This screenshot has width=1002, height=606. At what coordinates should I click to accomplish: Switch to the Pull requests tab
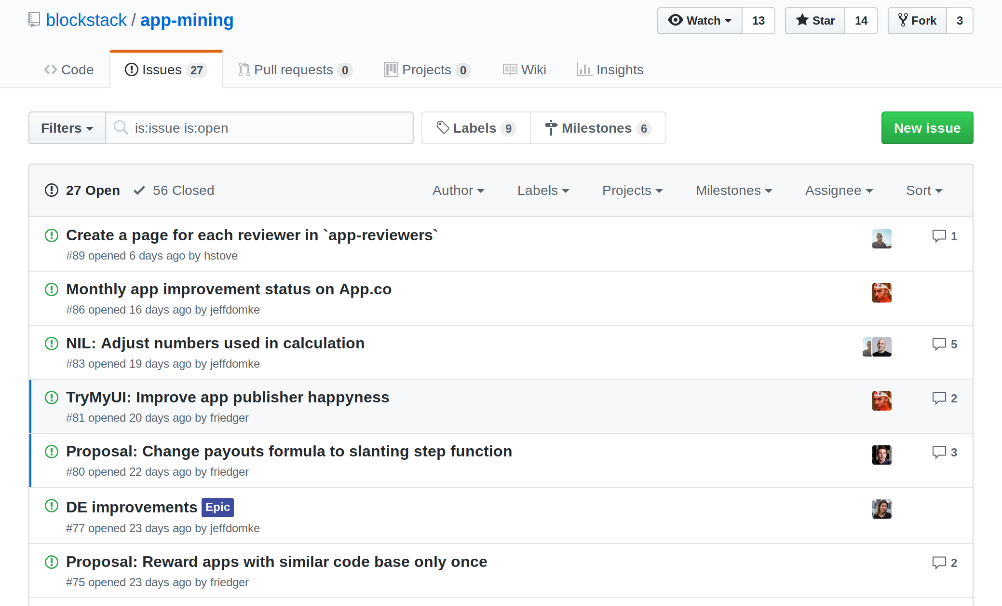click(x=295, y=70)
